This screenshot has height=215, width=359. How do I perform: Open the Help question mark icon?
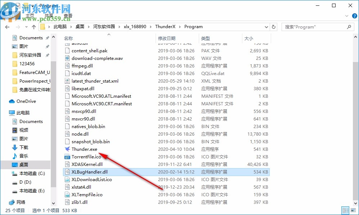point(354,16)
